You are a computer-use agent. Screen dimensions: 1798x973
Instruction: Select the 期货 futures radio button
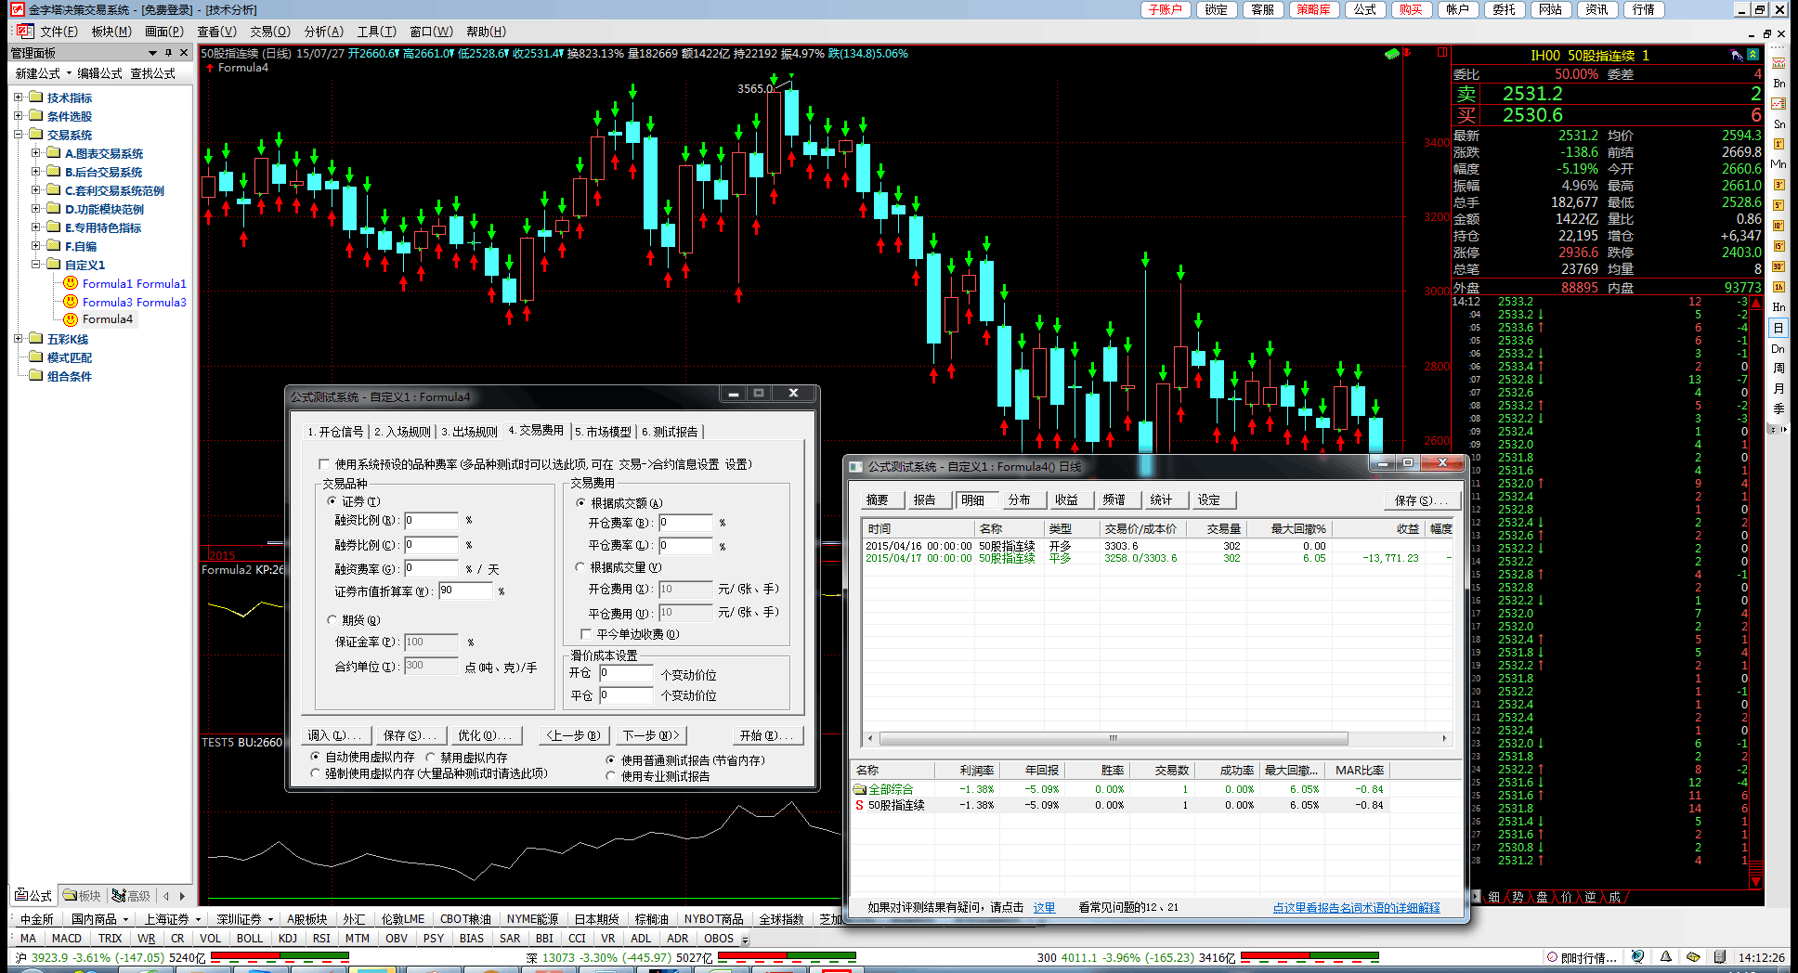pos(332,620)
